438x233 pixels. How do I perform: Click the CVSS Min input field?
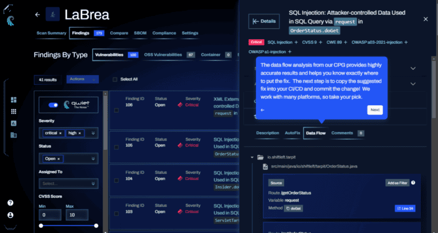50,215
